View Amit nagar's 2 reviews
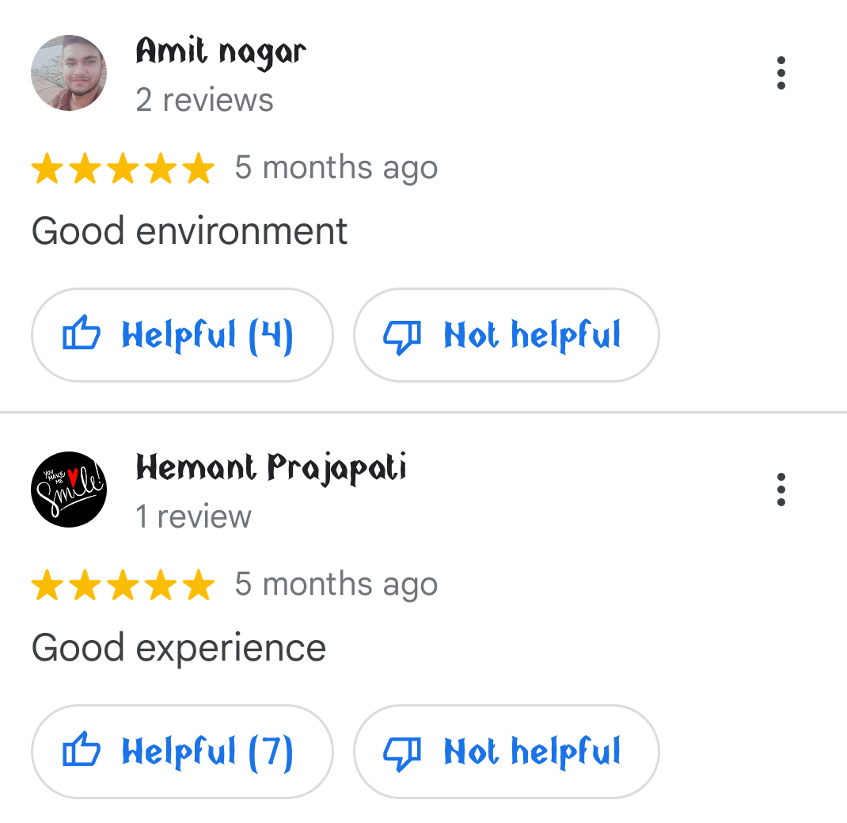847x823 pixels. click(205, 100)
